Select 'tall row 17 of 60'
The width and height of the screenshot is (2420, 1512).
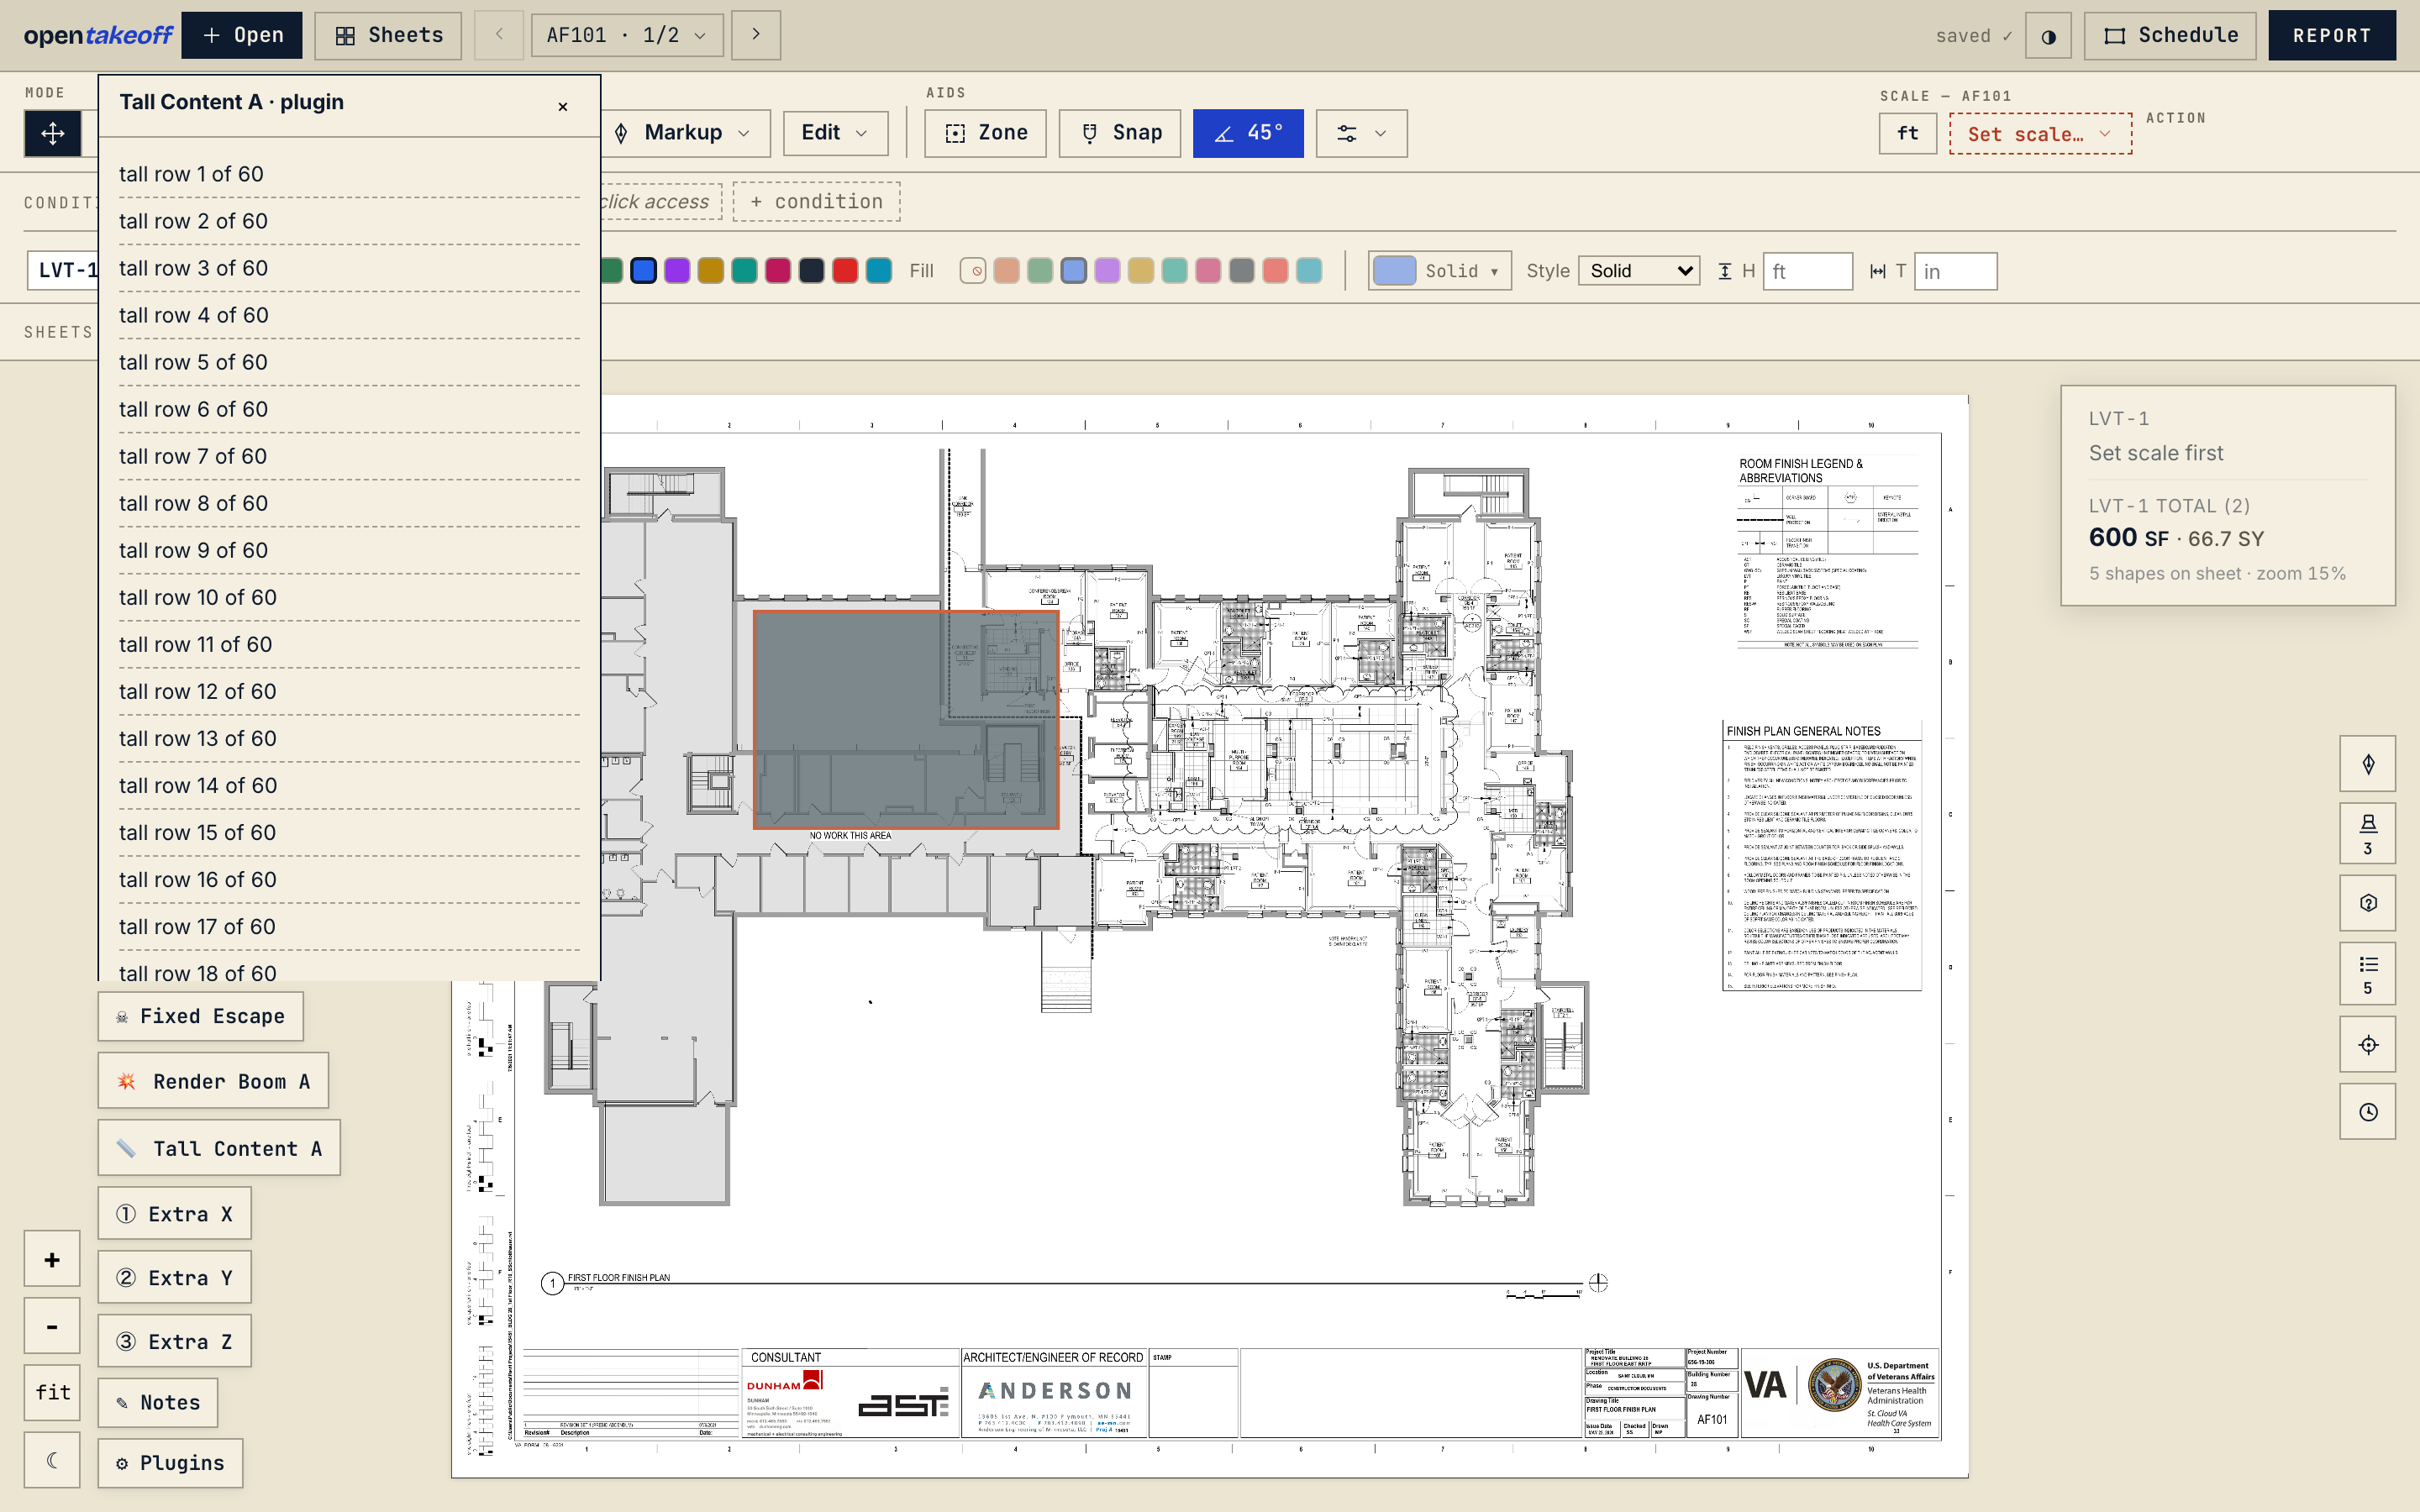pos(349,927)
